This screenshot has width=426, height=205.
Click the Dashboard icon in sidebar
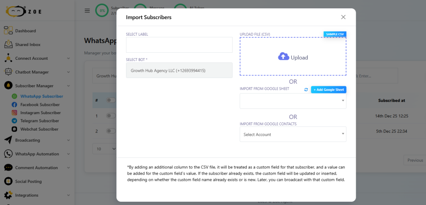8,31
